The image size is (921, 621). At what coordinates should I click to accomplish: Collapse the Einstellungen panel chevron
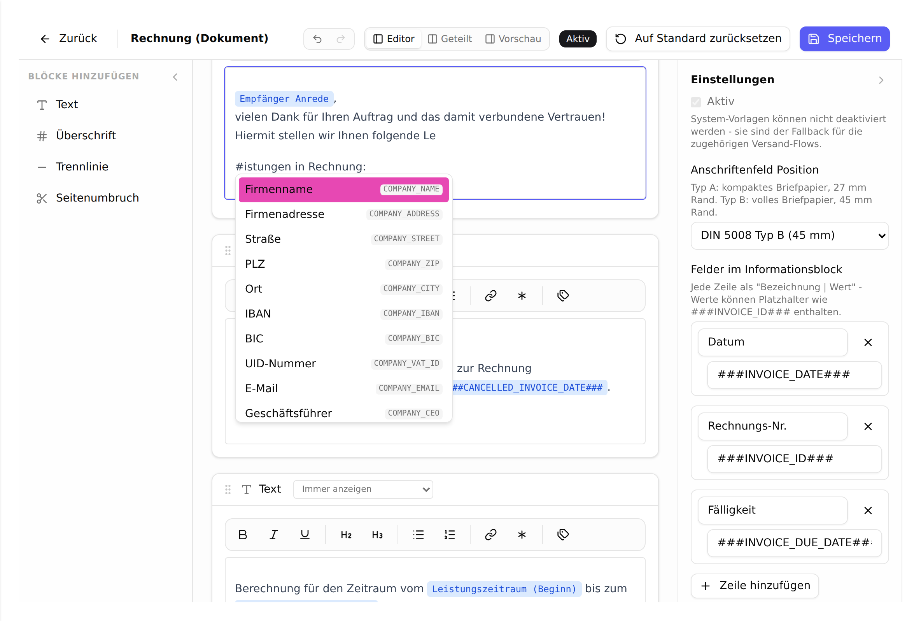click(x=881, y=81)
